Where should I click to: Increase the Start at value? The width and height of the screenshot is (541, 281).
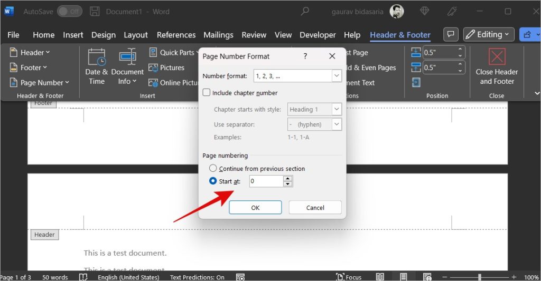[288, 178]
